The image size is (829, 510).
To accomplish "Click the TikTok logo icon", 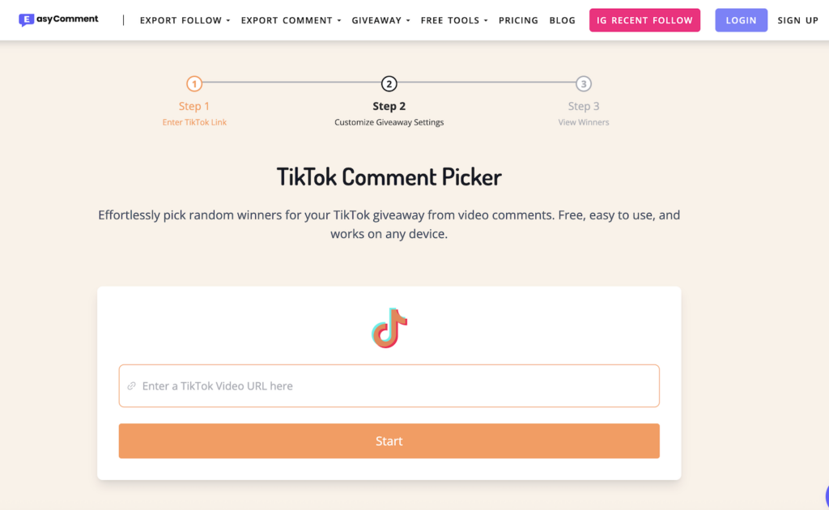I will pyautogui.click(x=389, y=328).
